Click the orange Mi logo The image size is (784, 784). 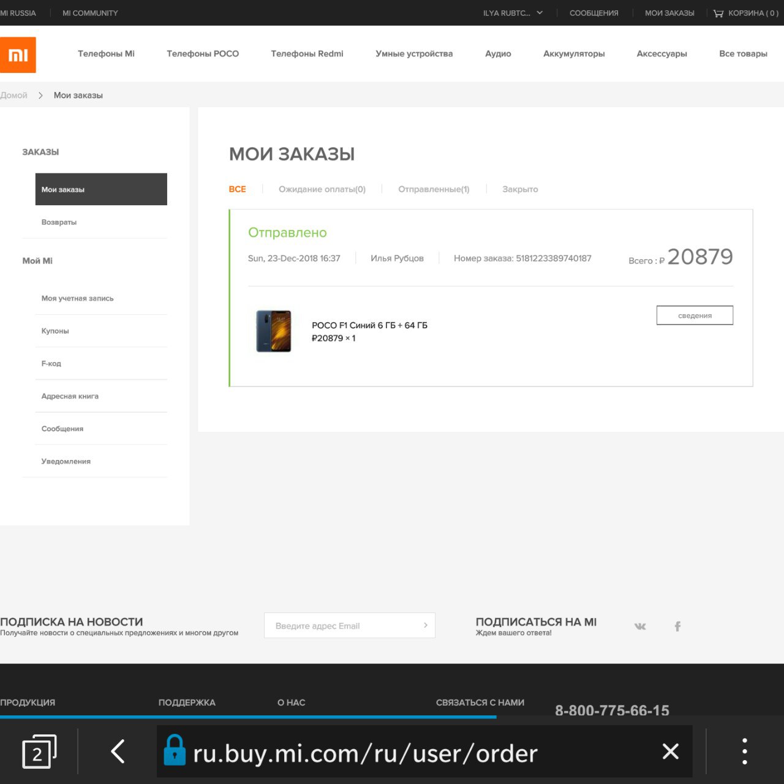coord(18,55)
